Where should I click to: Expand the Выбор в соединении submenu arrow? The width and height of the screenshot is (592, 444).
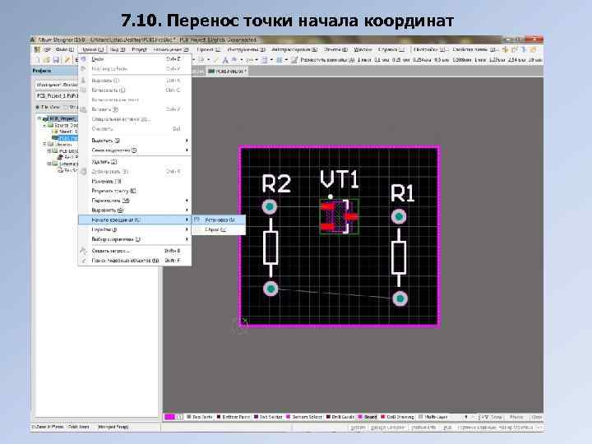(187, 239)
